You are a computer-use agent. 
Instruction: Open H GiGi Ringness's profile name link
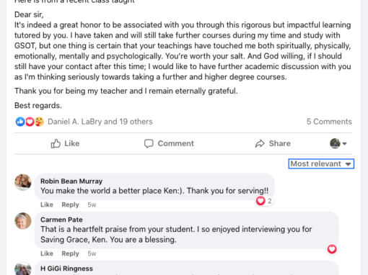(x=66, y=269)
